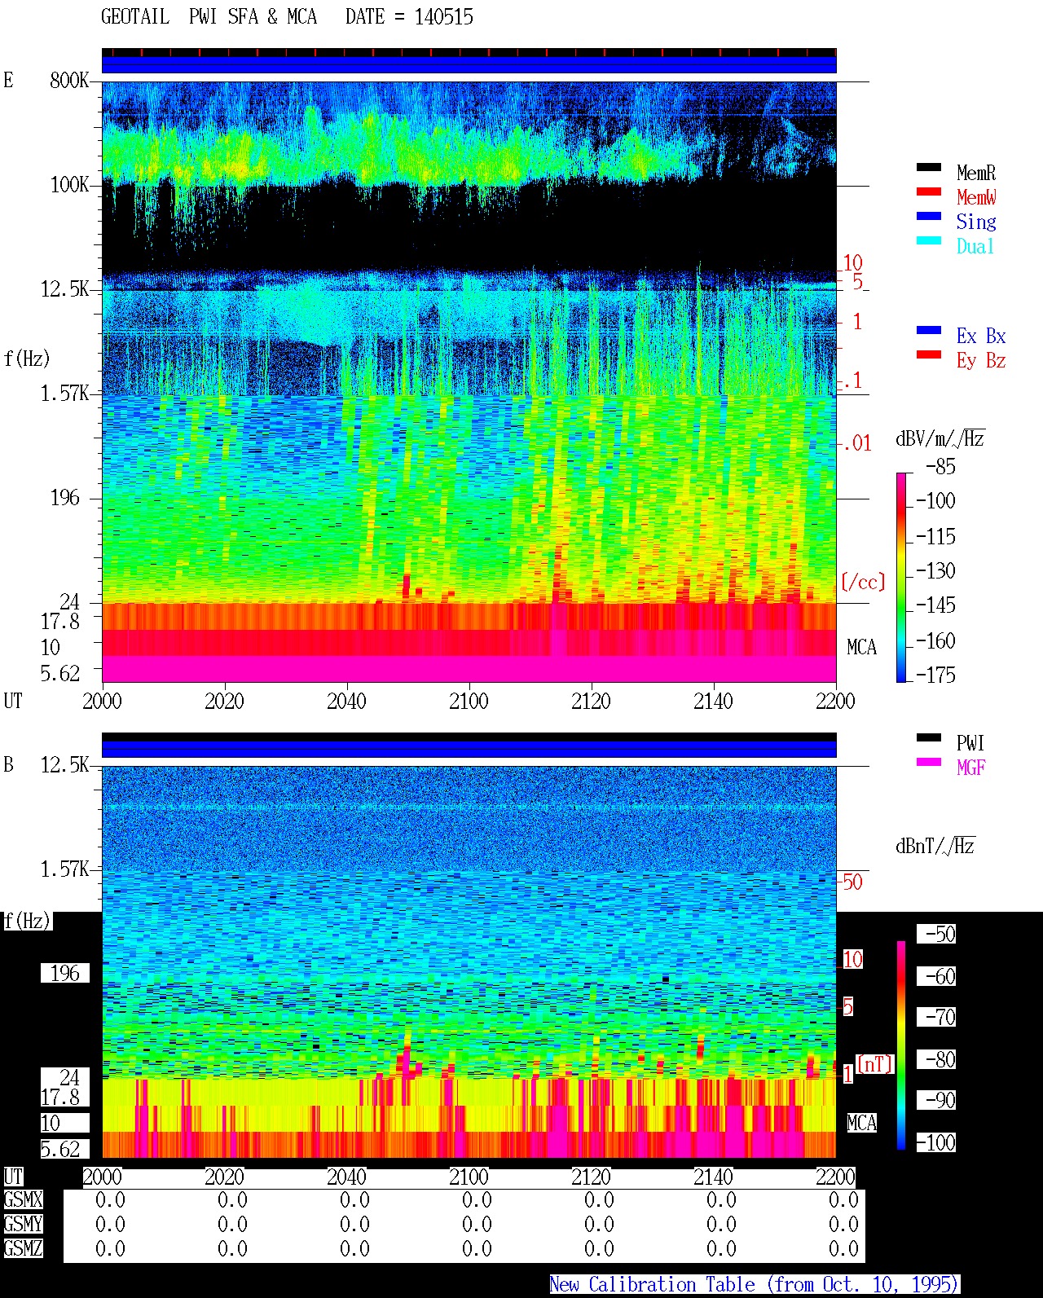
Task: Click the MCA label beside B panel
Action: [x=861, y=1123]
